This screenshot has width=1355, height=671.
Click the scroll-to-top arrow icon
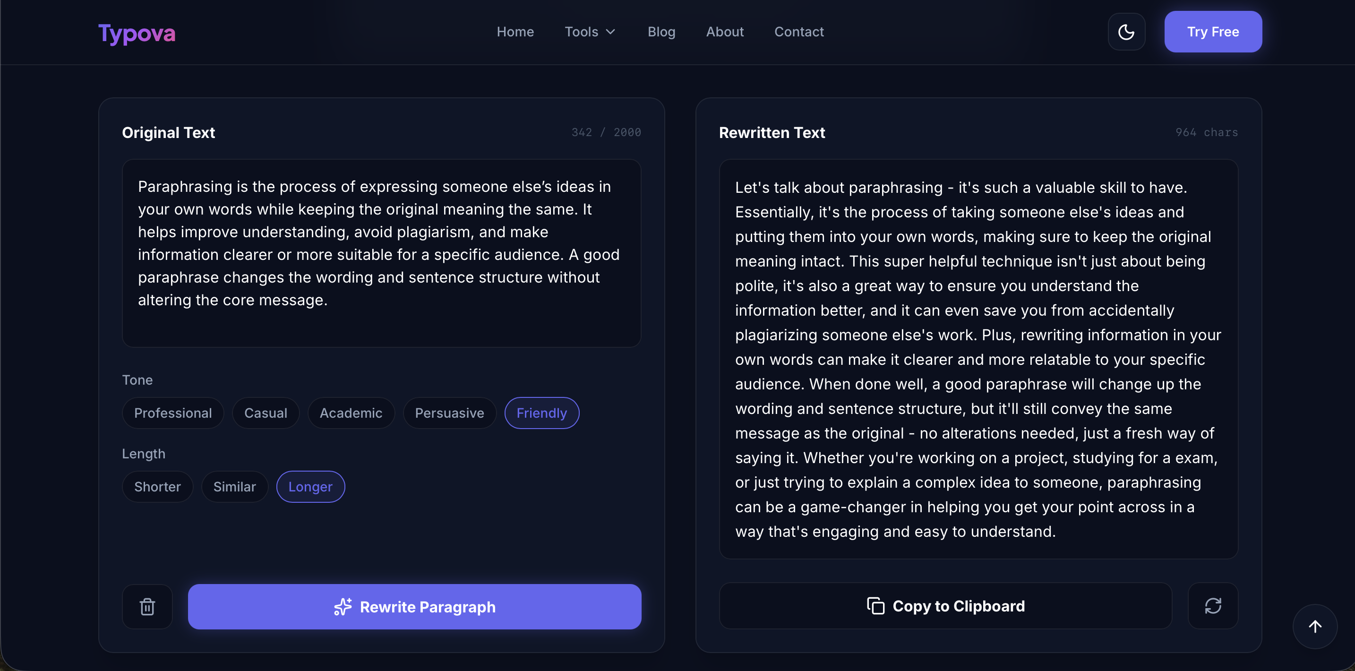point(1314,626)
